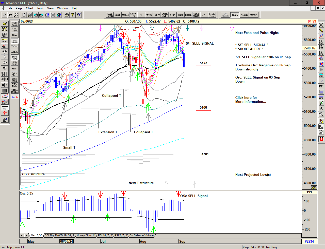Click the RSI indicator button
This screenshot has height=249, width=325.
pyautogui.click(x=180, y=15)
